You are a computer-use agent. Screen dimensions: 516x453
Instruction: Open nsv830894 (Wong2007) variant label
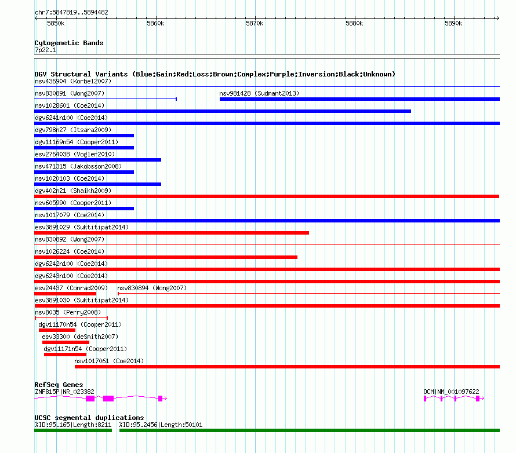[152, 288]
